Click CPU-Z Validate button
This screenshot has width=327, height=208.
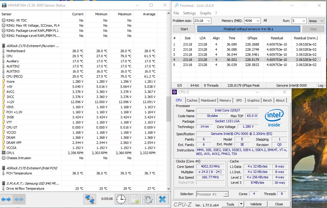256,204
